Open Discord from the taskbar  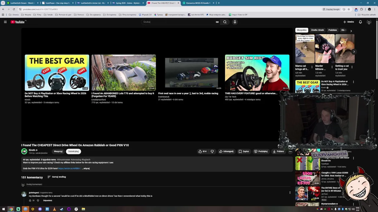[x=40, y=209]
